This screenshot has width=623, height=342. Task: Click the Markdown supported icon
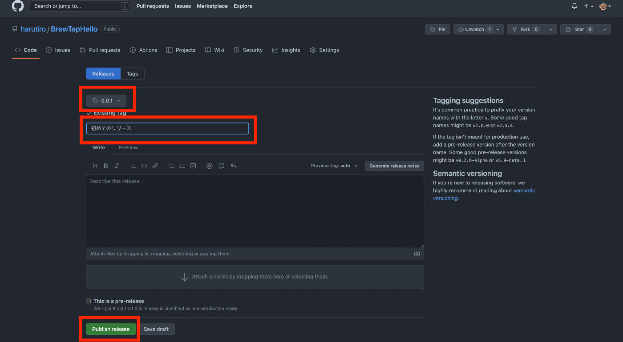tap(417, 254)
